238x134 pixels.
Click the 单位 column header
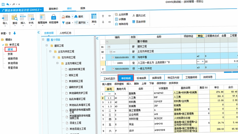[x=200, y=36]
